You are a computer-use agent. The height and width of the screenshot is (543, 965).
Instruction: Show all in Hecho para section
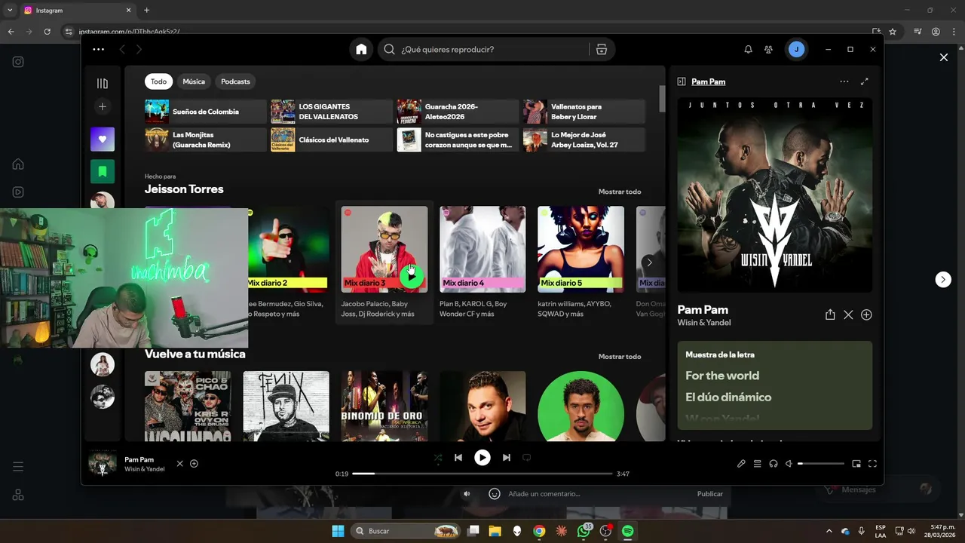click(x=620, y=192)
